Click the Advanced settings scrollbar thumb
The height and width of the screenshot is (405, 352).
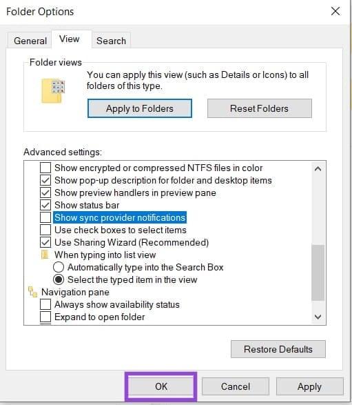click(318, 273)
